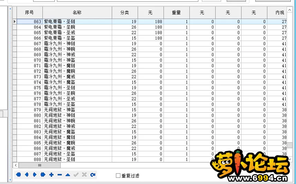Click the horizontal scrollbar thumb

tap(40, 165)
